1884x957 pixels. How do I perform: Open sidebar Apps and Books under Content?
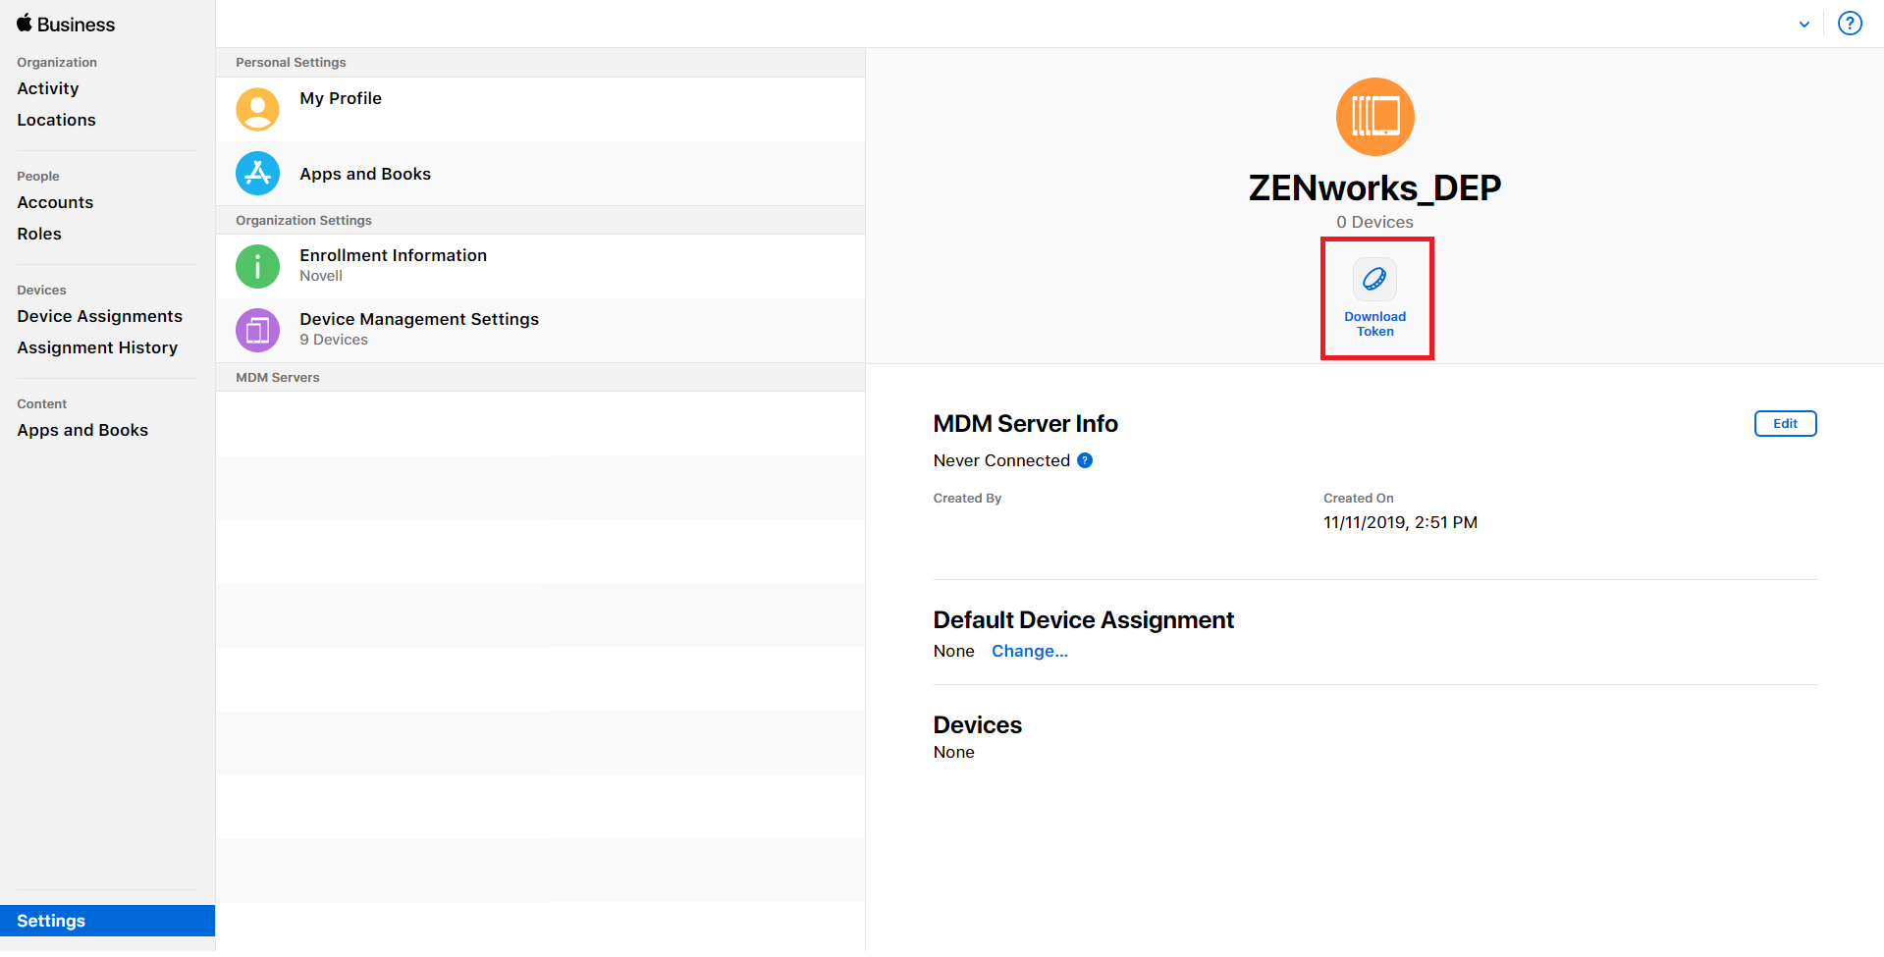[82, 430]
